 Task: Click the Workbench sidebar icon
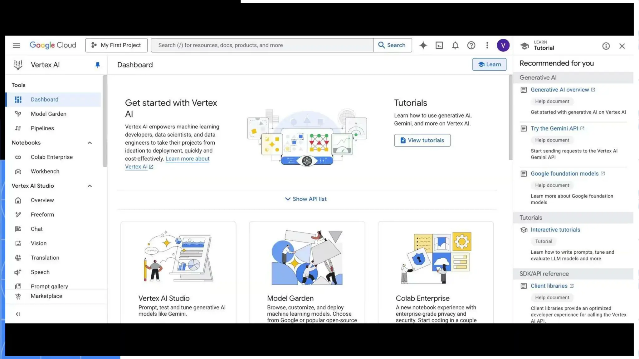pyautogui.click(x=18, y=171)
